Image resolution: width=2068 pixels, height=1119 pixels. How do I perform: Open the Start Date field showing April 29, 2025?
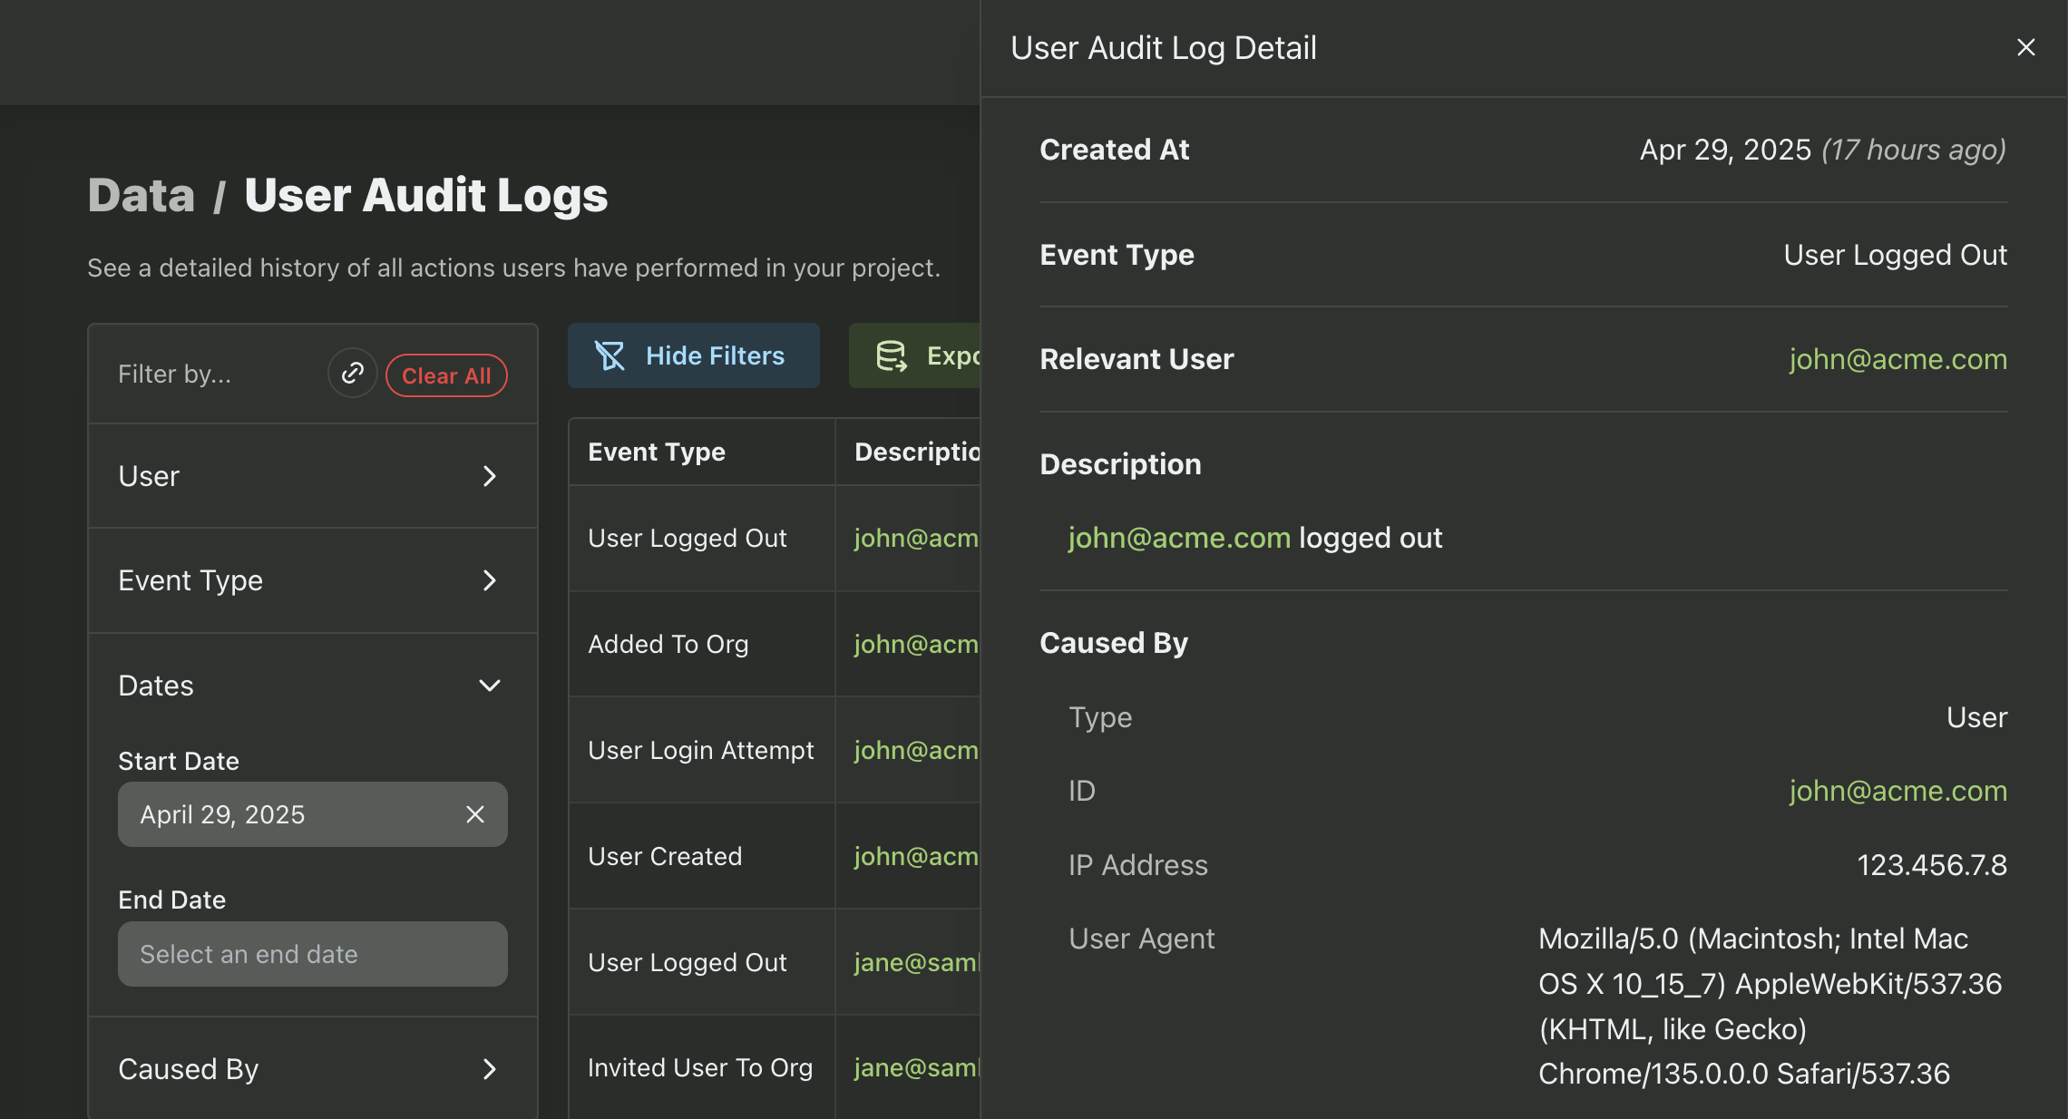(x=313, y=814)
